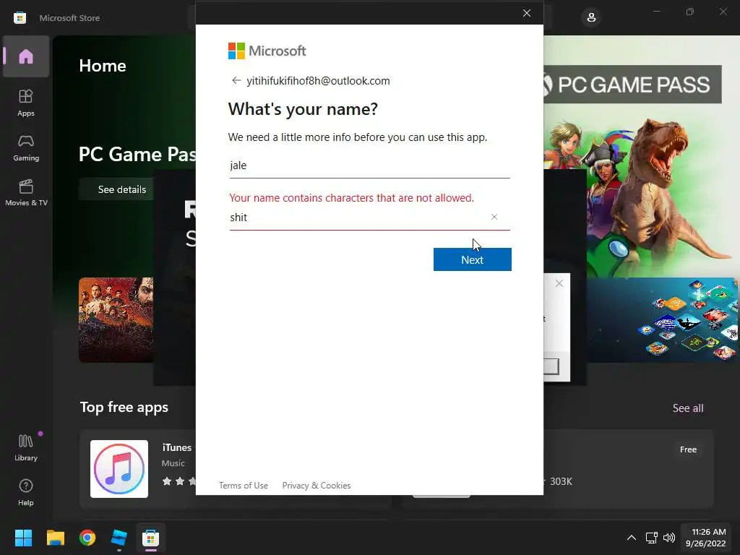Open the movie poster thumbnail
The width and height of the screenshot is (740, 555).
116,320
